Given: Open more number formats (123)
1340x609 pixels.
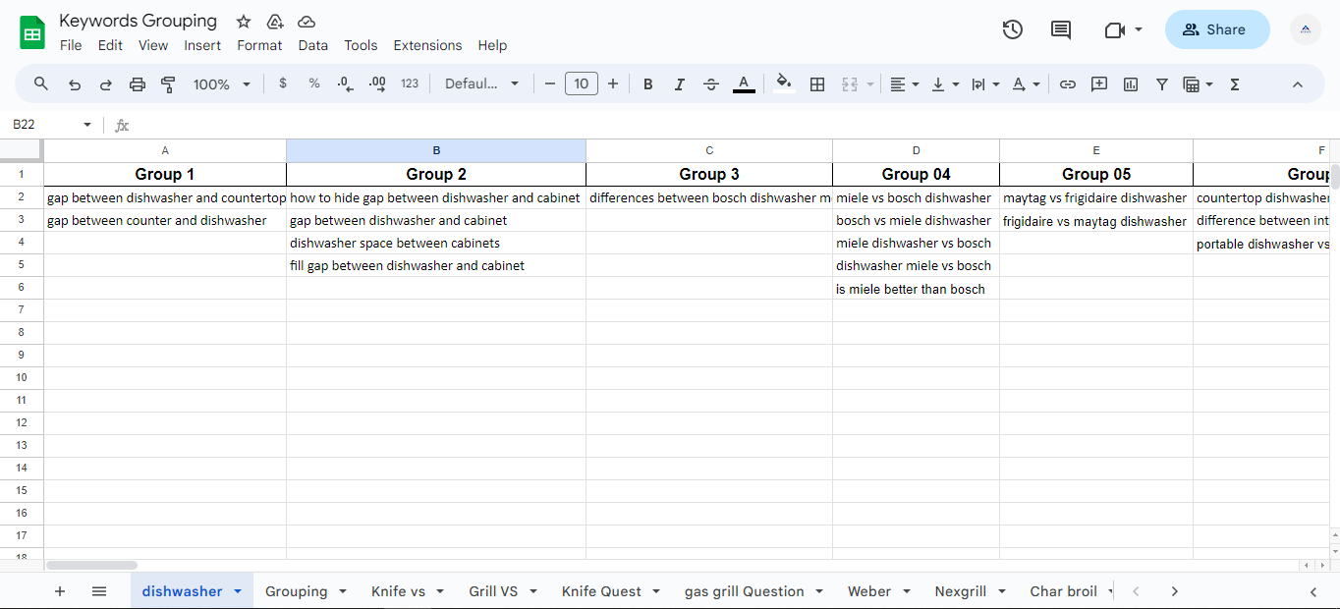Looking at the screenshot, I should tap(410, 83).
